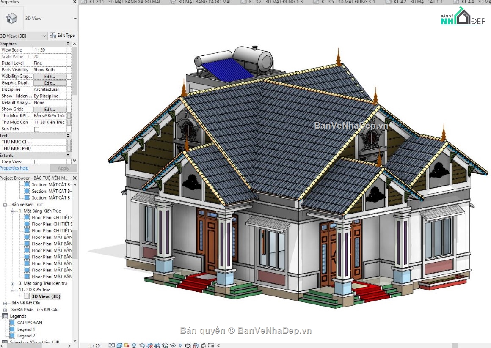
Task: Click the Edit Type button
Action: [x=62, y=36]
